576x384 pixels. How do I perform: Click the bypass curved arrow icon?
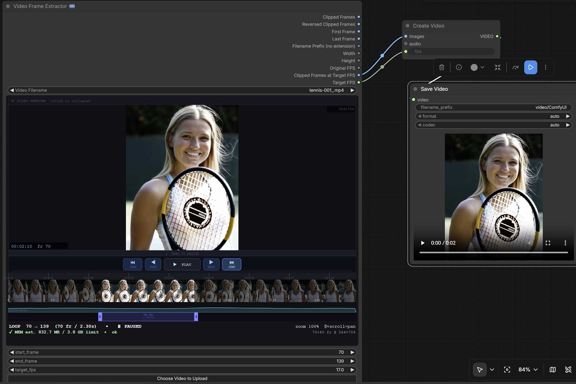(515, 67)
